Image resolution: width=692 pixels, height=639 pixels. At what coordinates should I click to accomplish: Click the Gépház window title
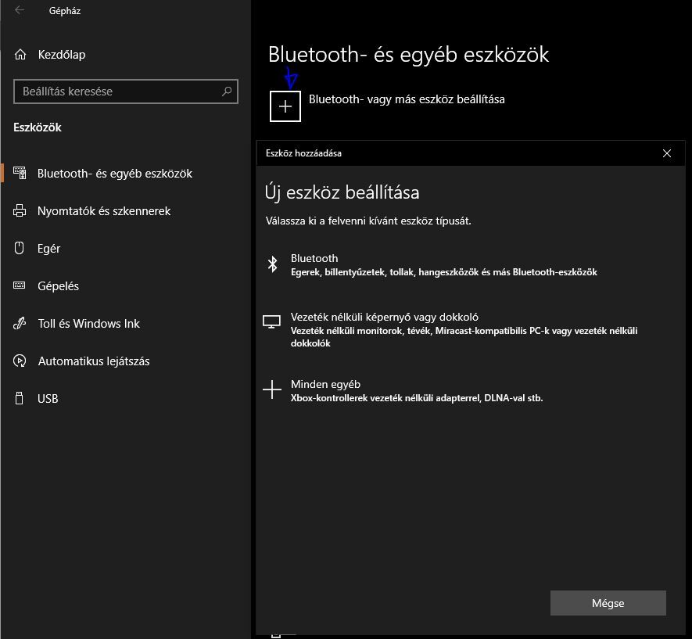point(65,11)
